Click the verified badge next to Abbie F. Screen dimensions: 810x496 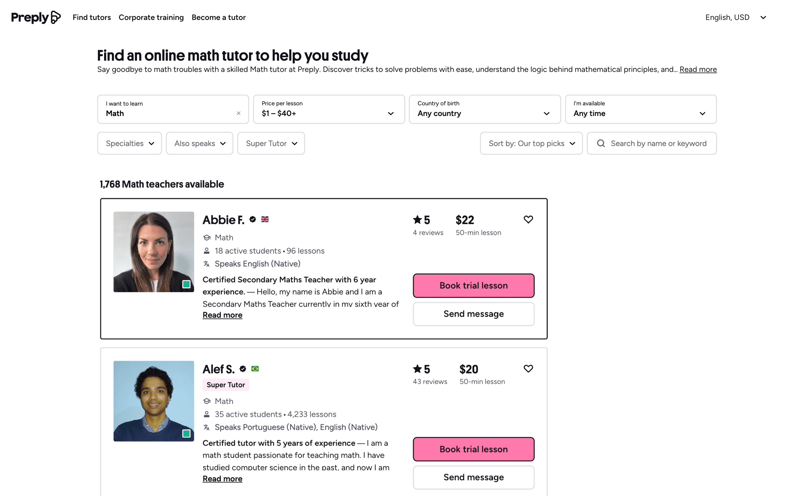252,219
